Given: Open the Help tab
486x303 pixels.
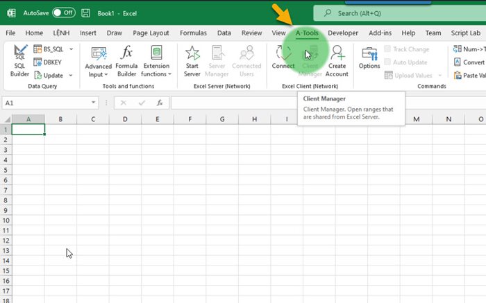Looking at the screenshot, I should click(x=408, y=33).
